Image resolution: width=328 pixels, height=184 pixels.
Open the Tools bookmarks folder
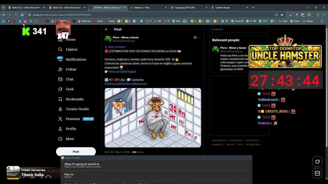coord(283,21)
